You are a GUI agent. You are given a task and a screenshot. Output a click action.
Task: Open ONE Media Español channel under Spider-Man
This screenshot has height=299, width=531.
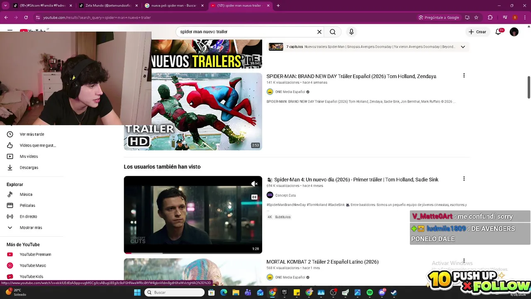point(290,92)
